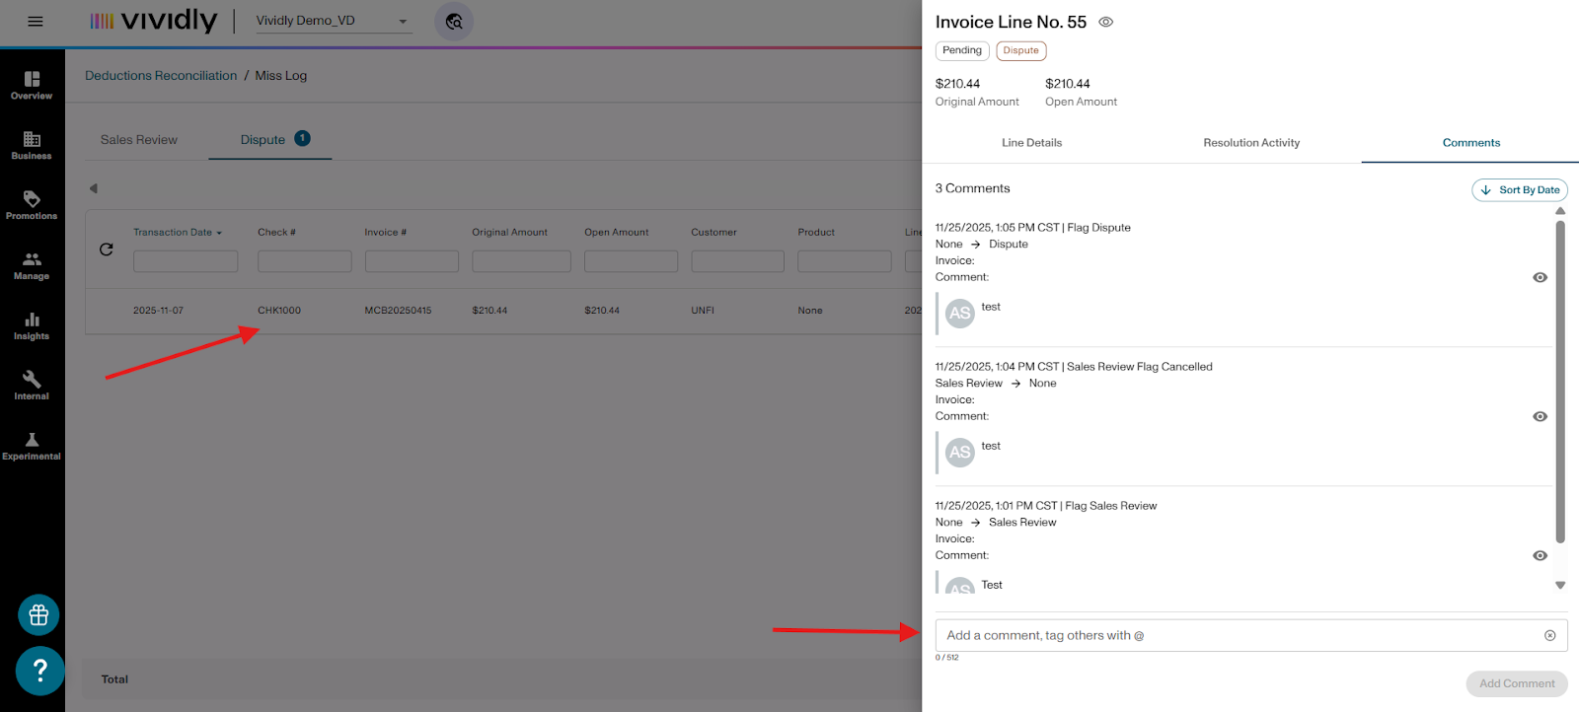This screenshot has width=1579, height=712.
Task: Go to Promotions in the sidebar
Action: (x=32, y=205)
